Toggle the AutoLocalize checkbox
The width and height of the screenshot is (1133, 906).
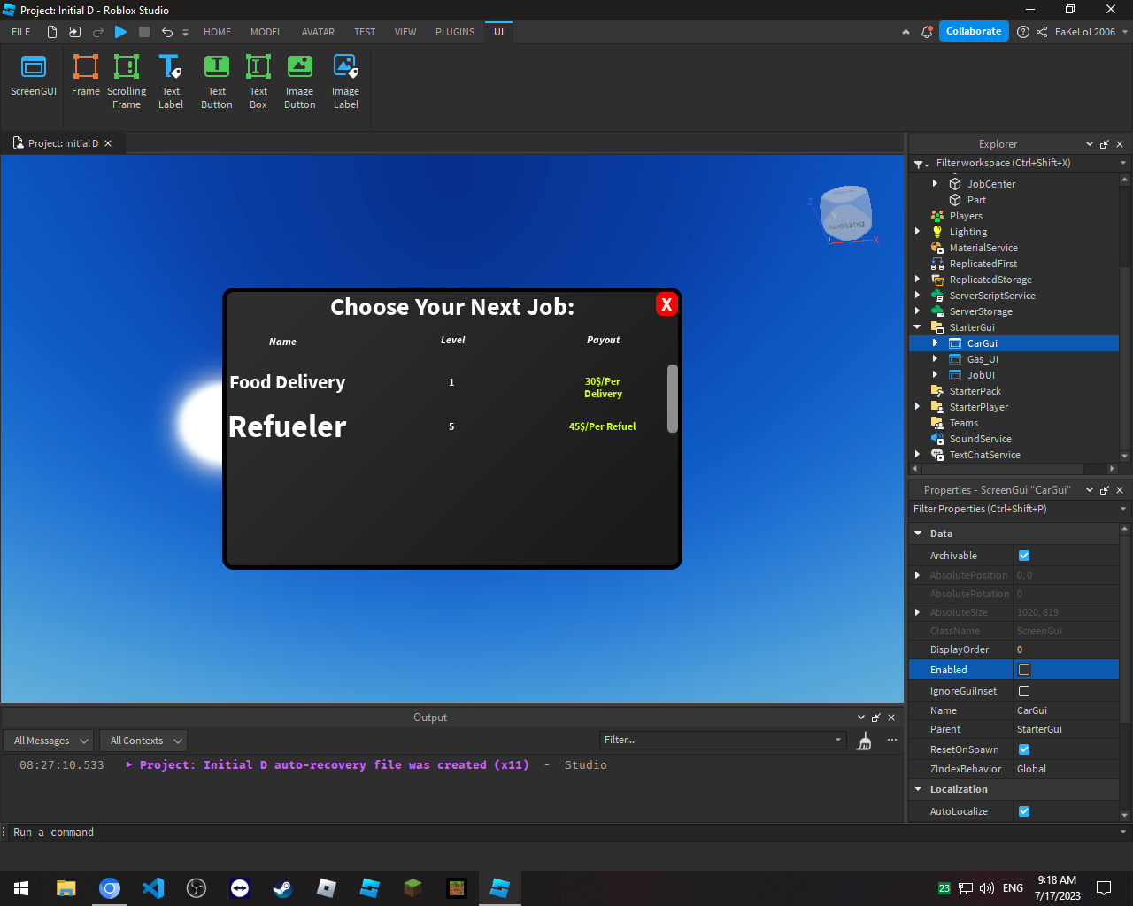tap(1024, 811)
